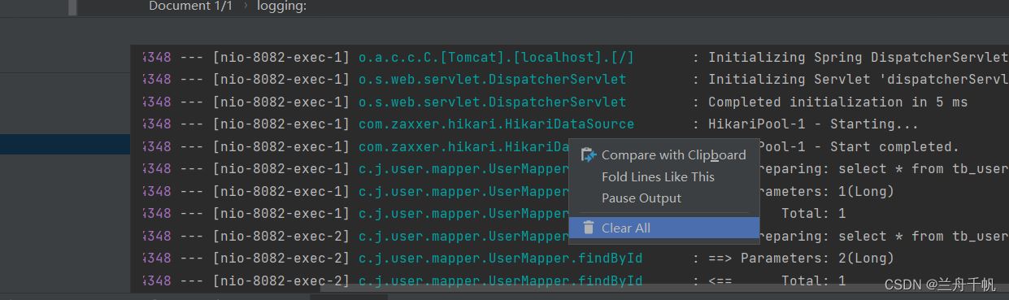Click 'Completed initialization in 5 ms' text
The image size is (1009, 300).
pyautogui.click(x=837, y=102)
